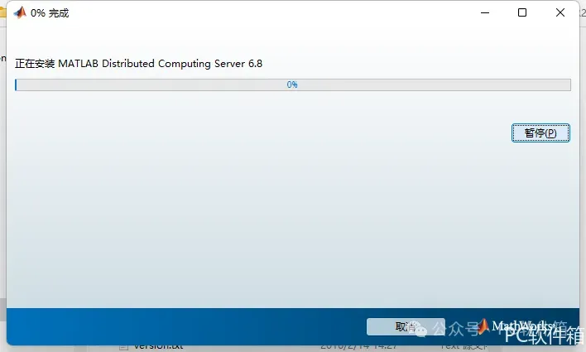This screenshot has width=586, height=352.
Task: Click the installation progress bar showing 0%
Action: 293,85
